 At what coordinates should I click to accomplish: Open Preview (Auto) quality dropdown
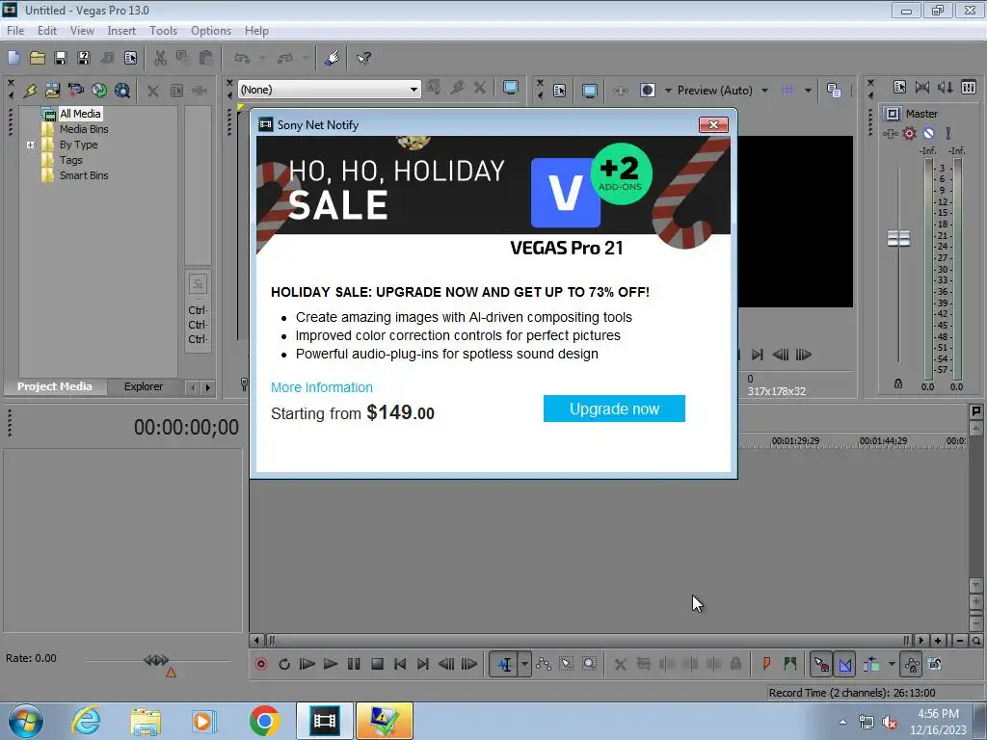[764, 91]
